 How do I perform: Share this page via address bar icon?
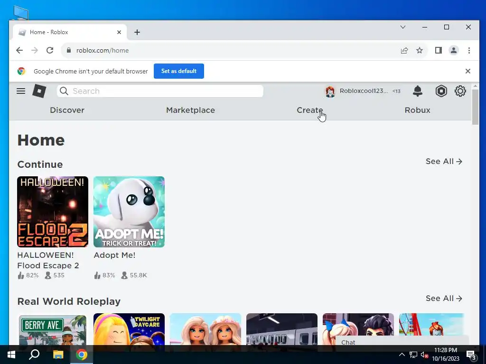point(404,50)
